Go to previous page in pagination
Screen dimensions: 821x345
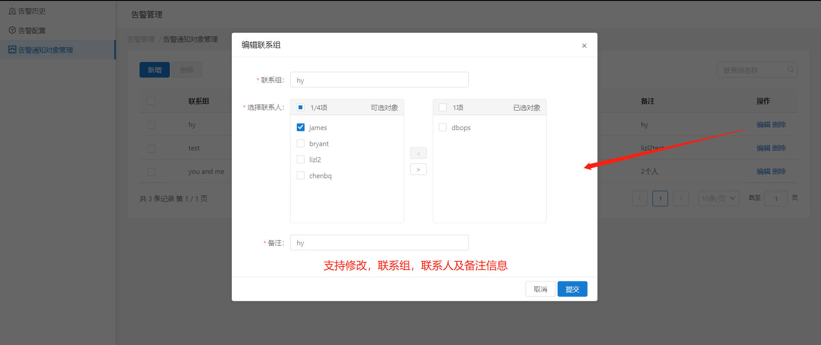640,199
